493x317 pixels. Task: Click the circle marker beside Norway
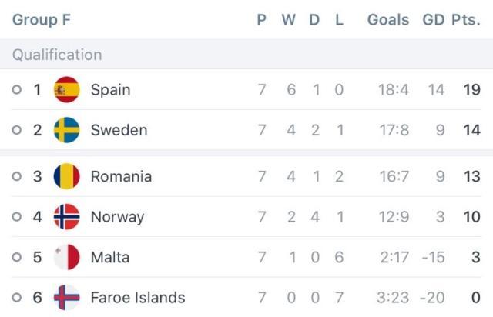point(17,217)
